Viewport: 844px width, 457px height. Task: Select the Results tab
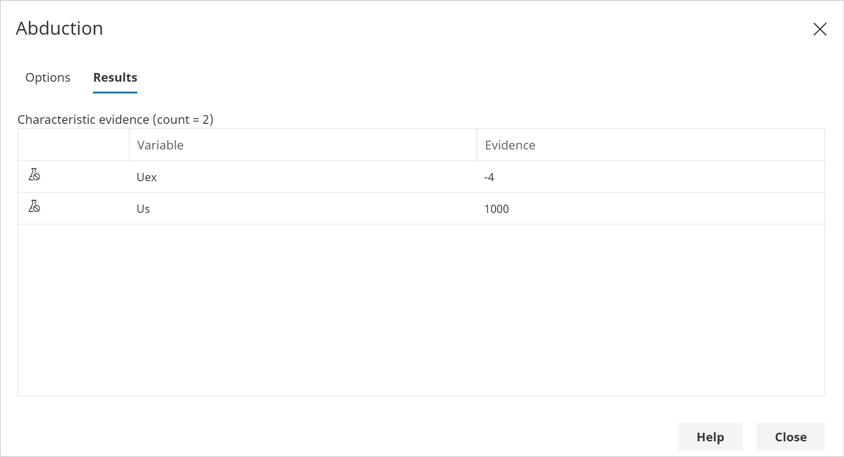click(x=115, y=77)
